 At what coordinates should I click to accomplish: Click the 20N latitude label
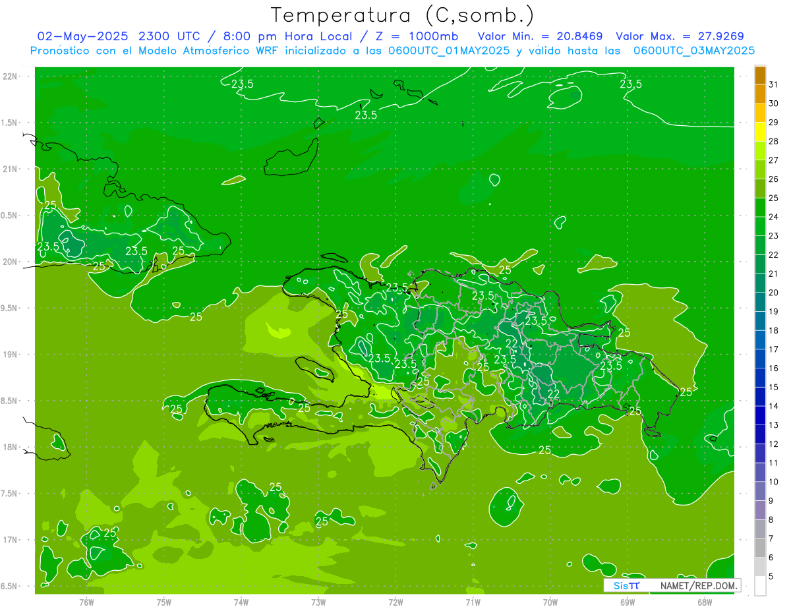tap(10, 262)
